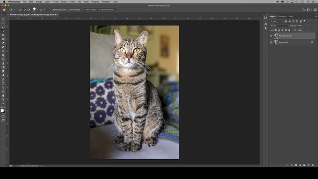Switch to the Channels tab

[282, 16]
